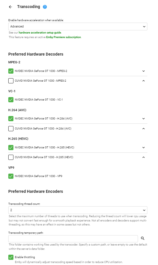This screenshot has height=265, width=158.
Task: Move CUVID H.264 (AVC) decoder up
Action: point(143,129)
